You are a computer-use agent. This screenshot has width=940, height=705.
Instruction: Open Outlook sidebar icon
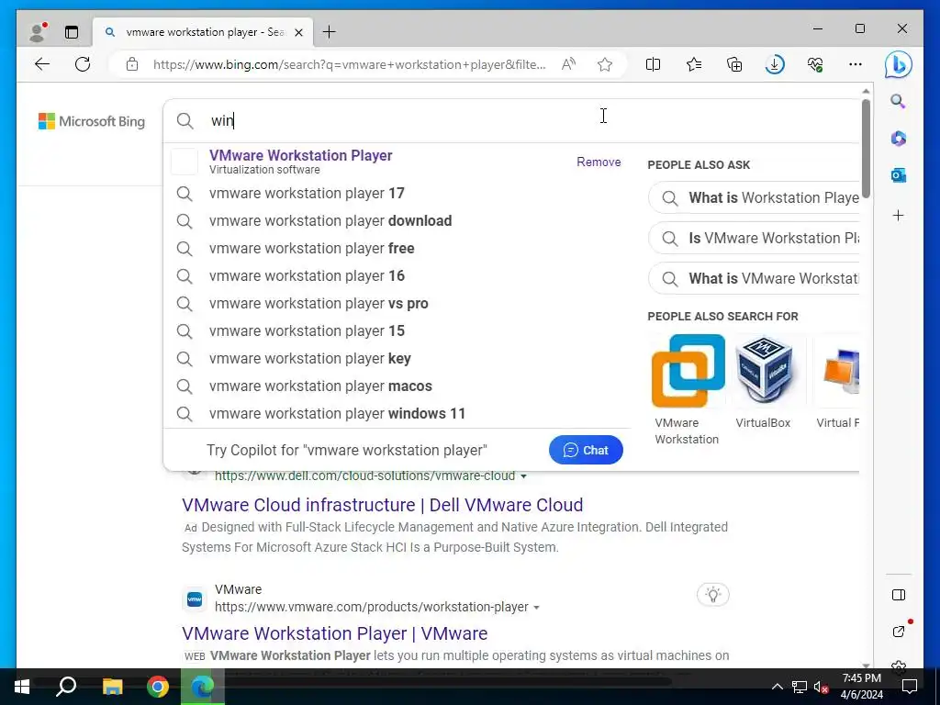coord(898,175)
